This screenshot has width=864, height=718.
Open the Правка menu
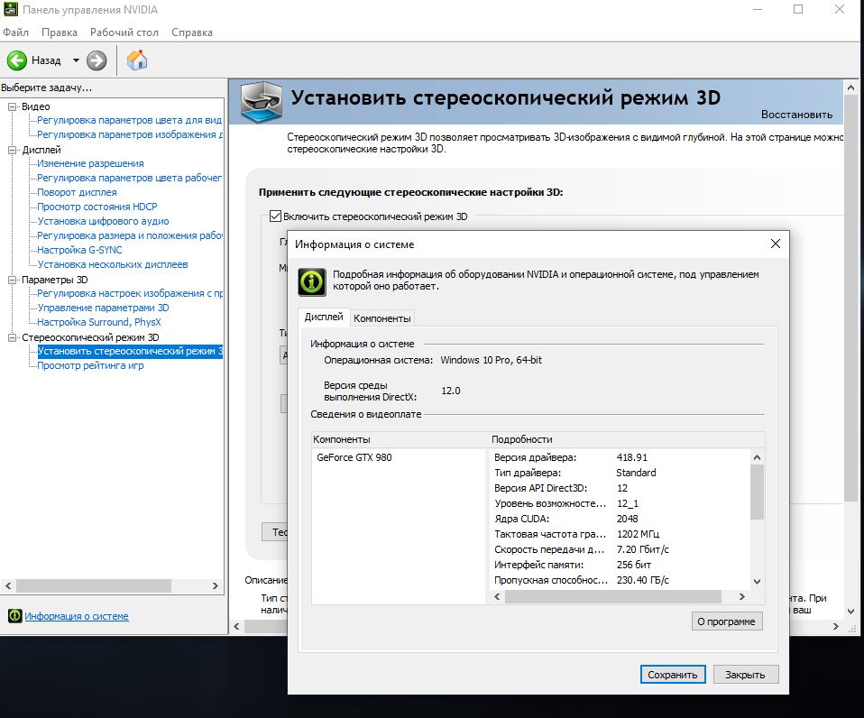tap(60, 32)
